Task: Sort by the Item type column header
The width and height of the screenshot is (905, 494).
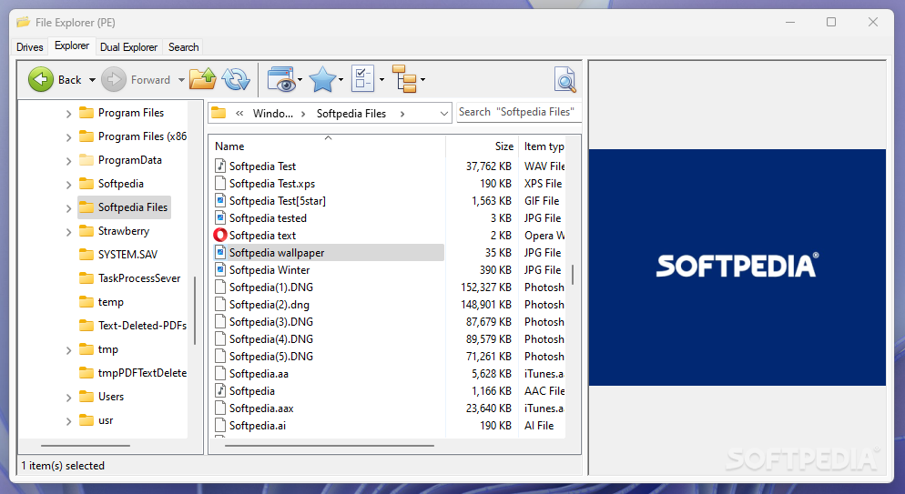Action: (544, 146)
